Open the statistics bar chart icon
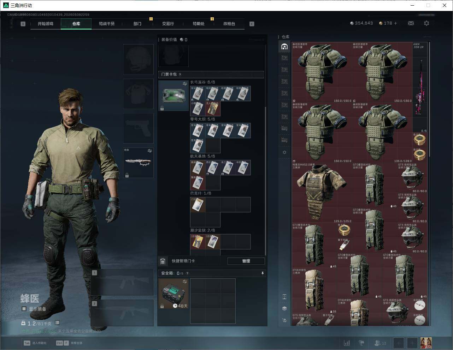Image resolution: width=453 pixels, height=350 pixels. [x=347, y=343]
